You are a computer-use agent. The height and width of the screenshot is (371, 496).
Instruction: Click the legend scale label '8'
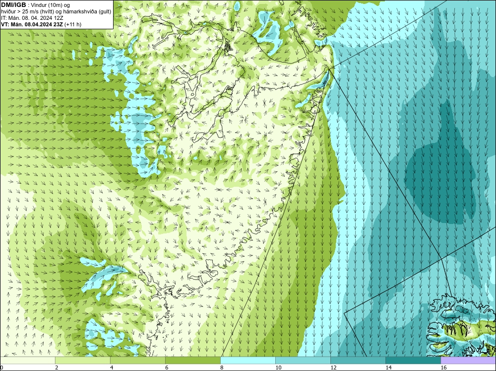coord(222,368)
